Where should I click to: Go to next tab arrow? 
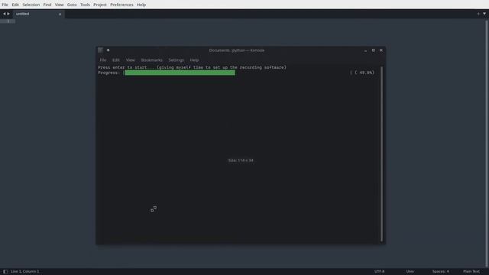click(8, 14)
